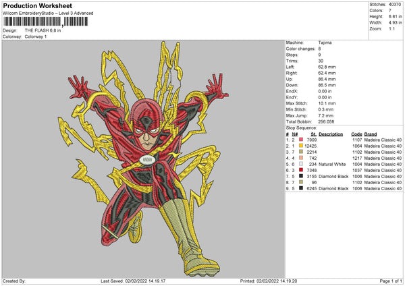The image size is (405, 286).
Task: Click the 'Colorway 1' value
Action: pos(36,36)
